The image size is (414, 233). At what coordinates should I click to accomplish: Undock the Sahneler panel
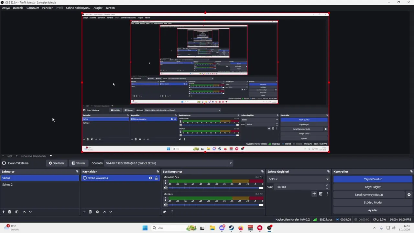point(77,172)
